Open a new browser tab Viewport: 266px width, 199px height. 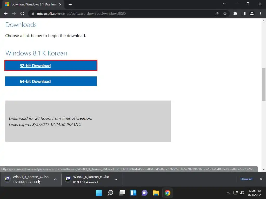coord(70,4)
